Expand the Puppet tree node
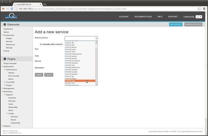The width and height of the screenshot is (208, 136). point(5,85)
